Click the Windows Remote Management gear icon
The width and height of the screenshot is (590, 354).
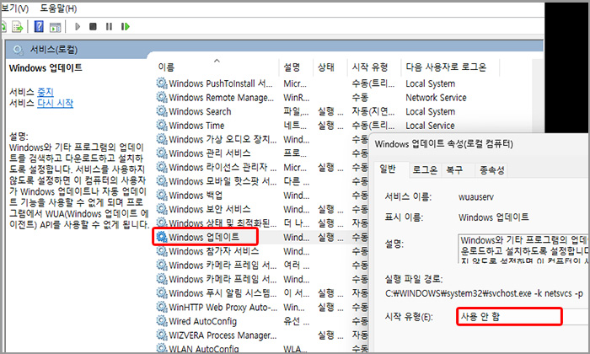(162, 97)
